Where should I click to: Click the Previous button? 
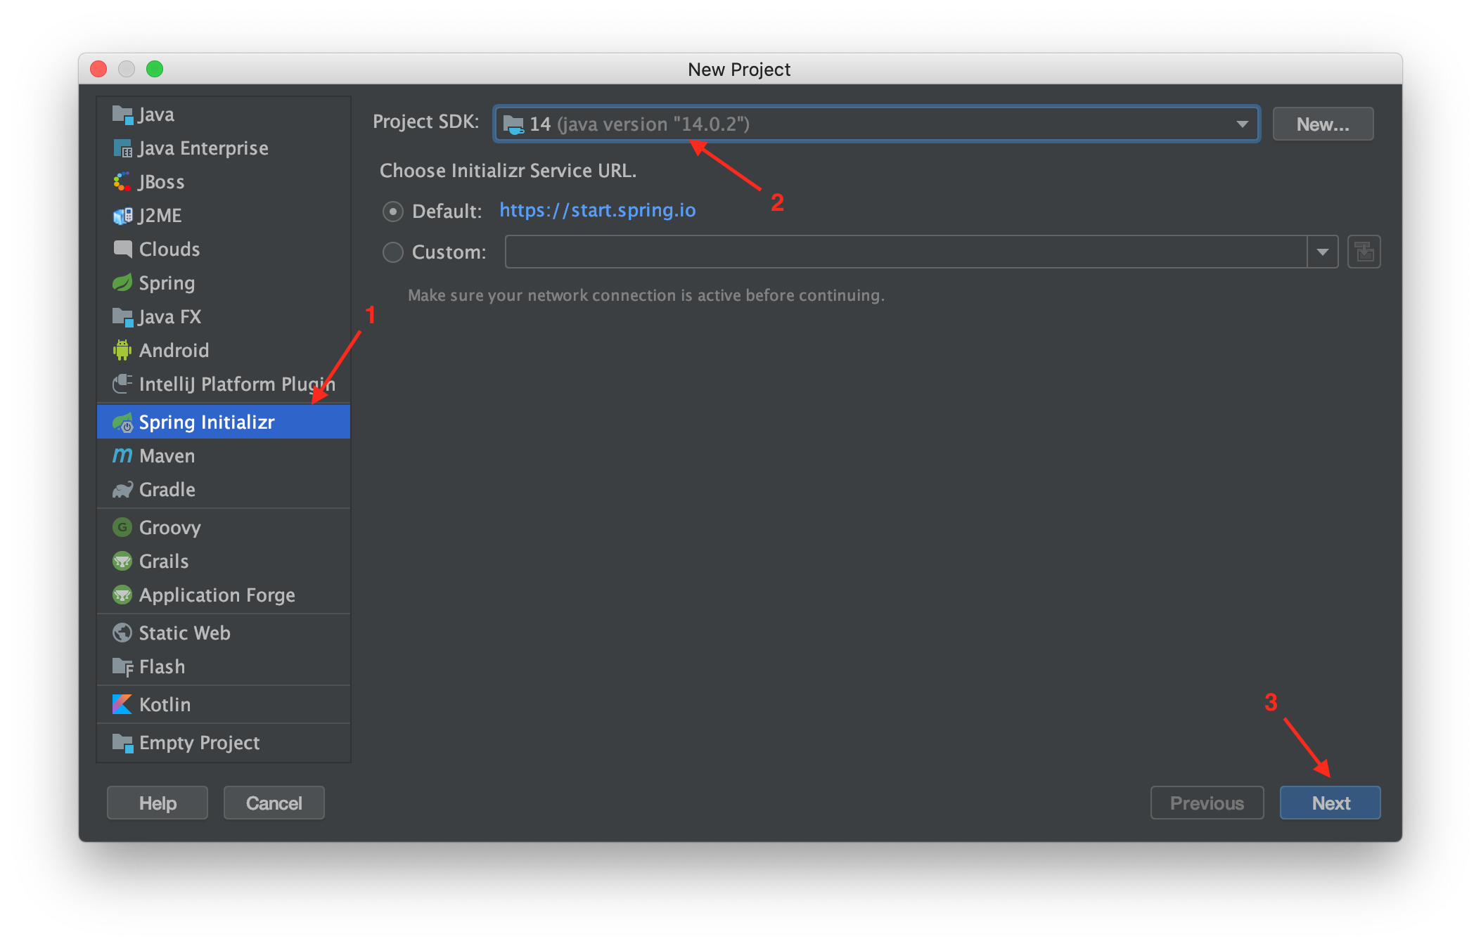[x=1207, y=803]
